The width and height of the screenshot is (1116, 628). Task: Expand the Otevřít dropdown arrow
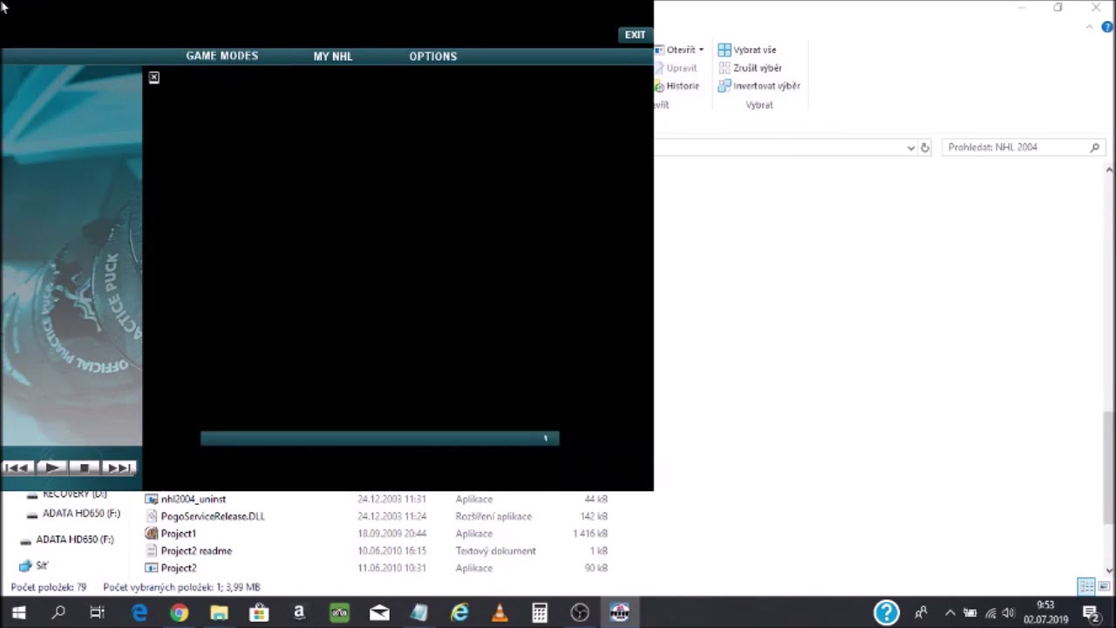click(x=701, y=50)
